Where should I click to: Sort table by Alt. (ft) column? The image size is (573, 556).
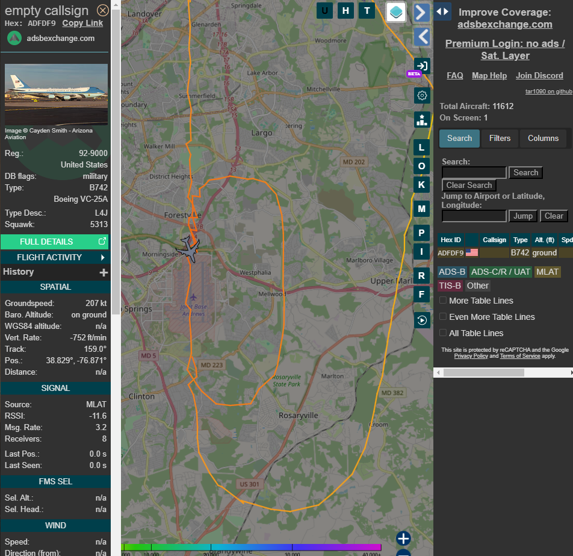[x=545, y=240]
